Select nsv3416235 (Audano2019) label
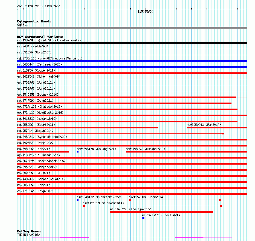 (x=37, y=119)
